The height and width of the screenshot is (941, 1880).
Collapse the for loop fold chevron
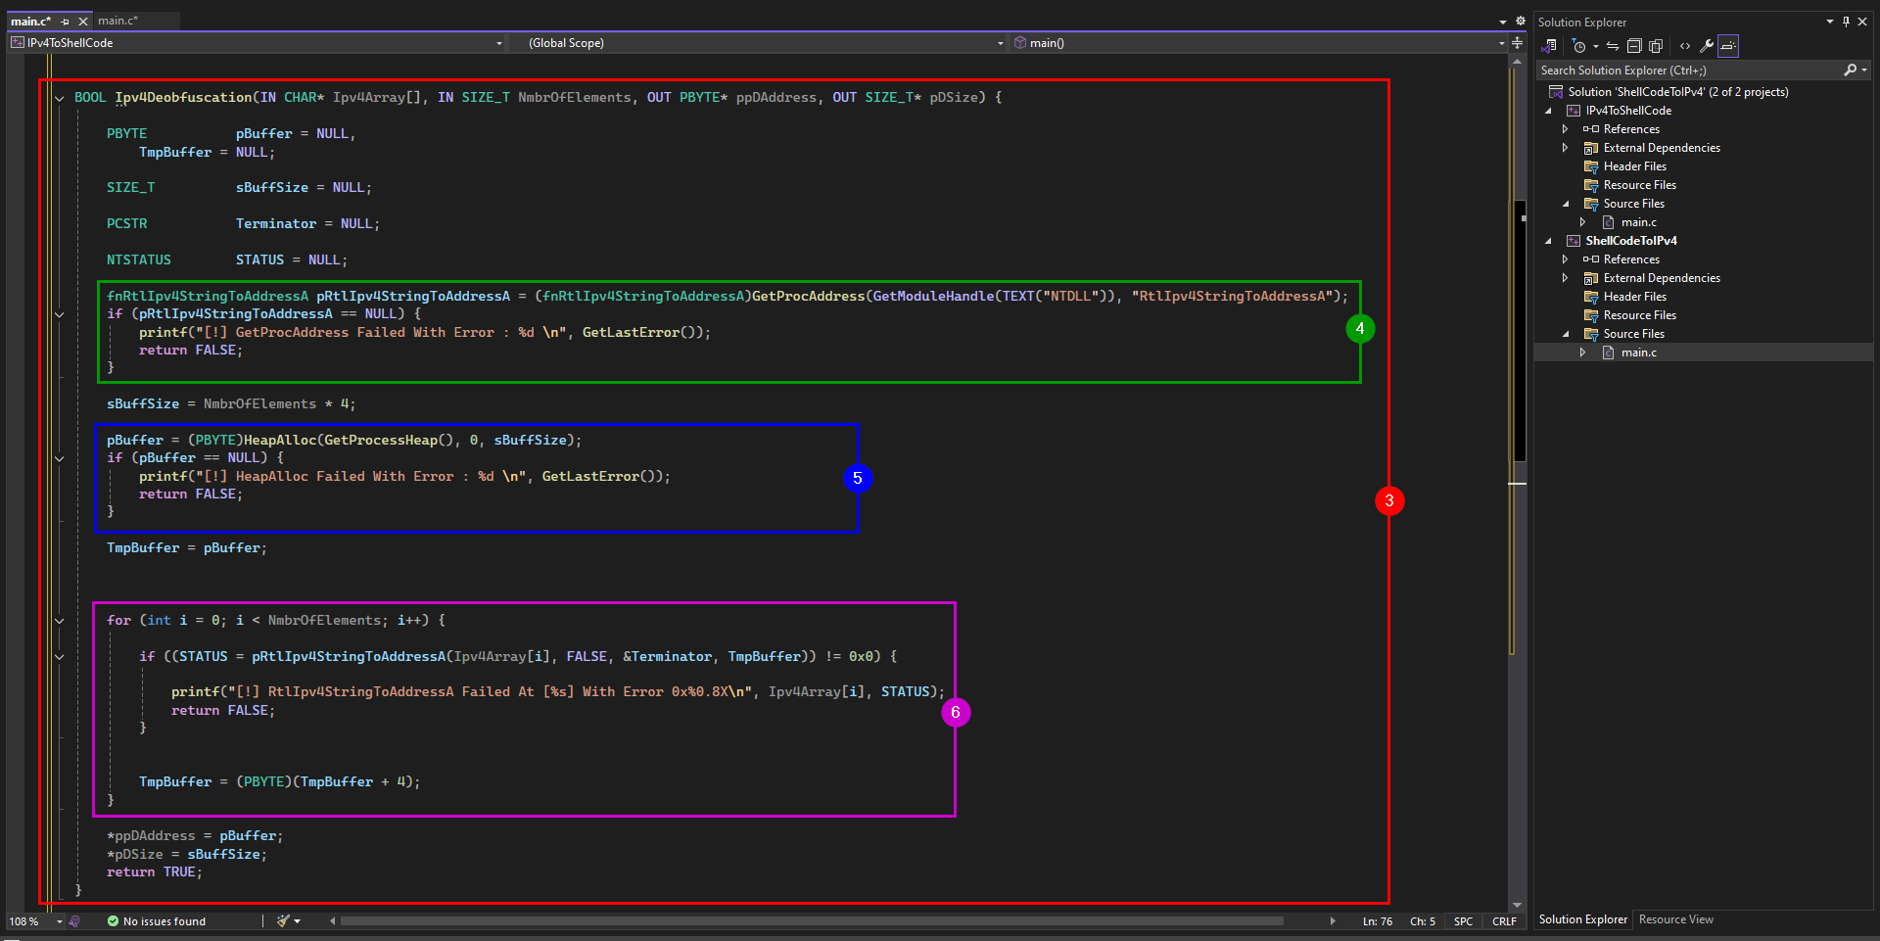click(x=60, y=621)
